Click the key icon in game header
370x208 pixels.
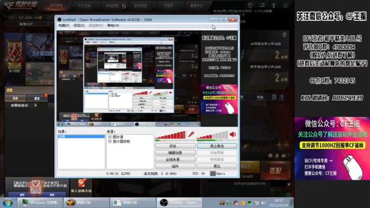pyautogui.click(x=274, y=5)
